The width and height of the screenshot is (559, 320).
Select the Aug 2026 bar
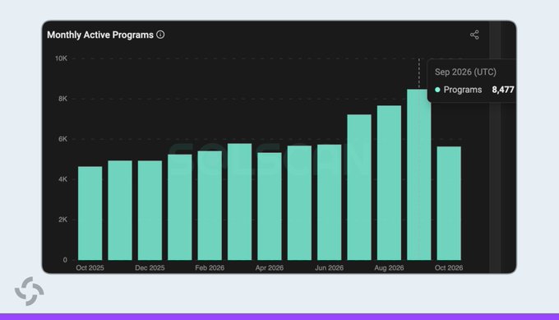390,183
